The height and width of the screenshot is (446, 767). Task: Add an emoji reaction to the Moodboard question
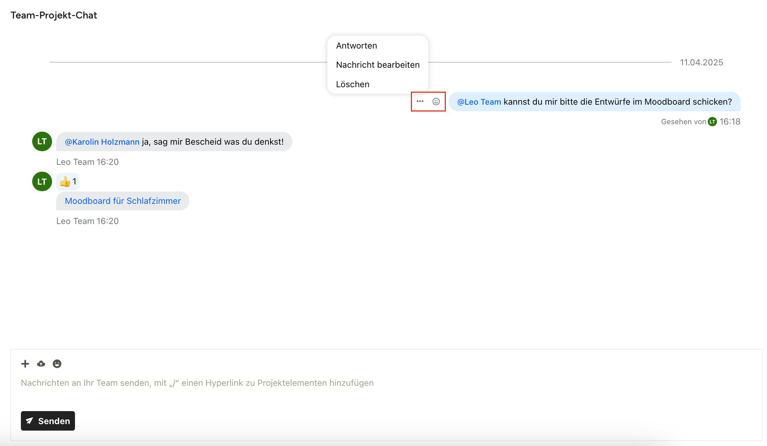point(436,102)
